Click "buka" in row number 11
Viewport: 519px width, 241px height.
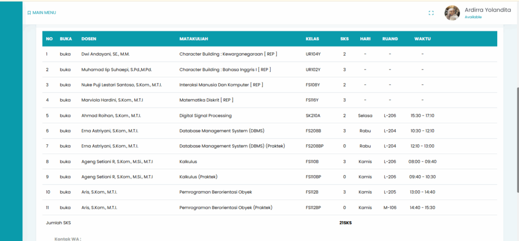(x=65, y=208)
